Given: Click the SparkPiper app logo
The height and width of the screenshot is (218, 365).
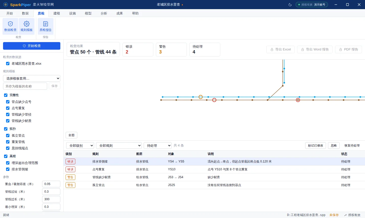Looking at the screenshot, I should click(6, 5).
